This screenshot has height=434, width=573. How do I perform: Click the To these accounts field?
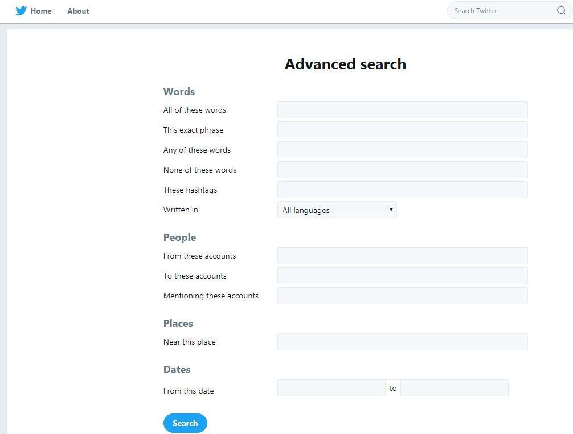402,276
